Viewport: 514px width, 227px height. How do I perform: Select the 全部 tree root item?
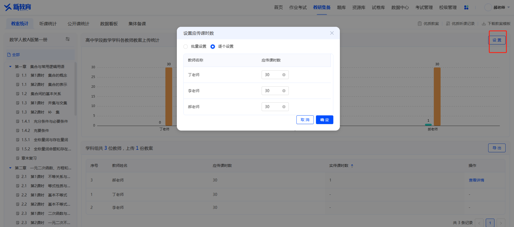(x=40, y=55)
